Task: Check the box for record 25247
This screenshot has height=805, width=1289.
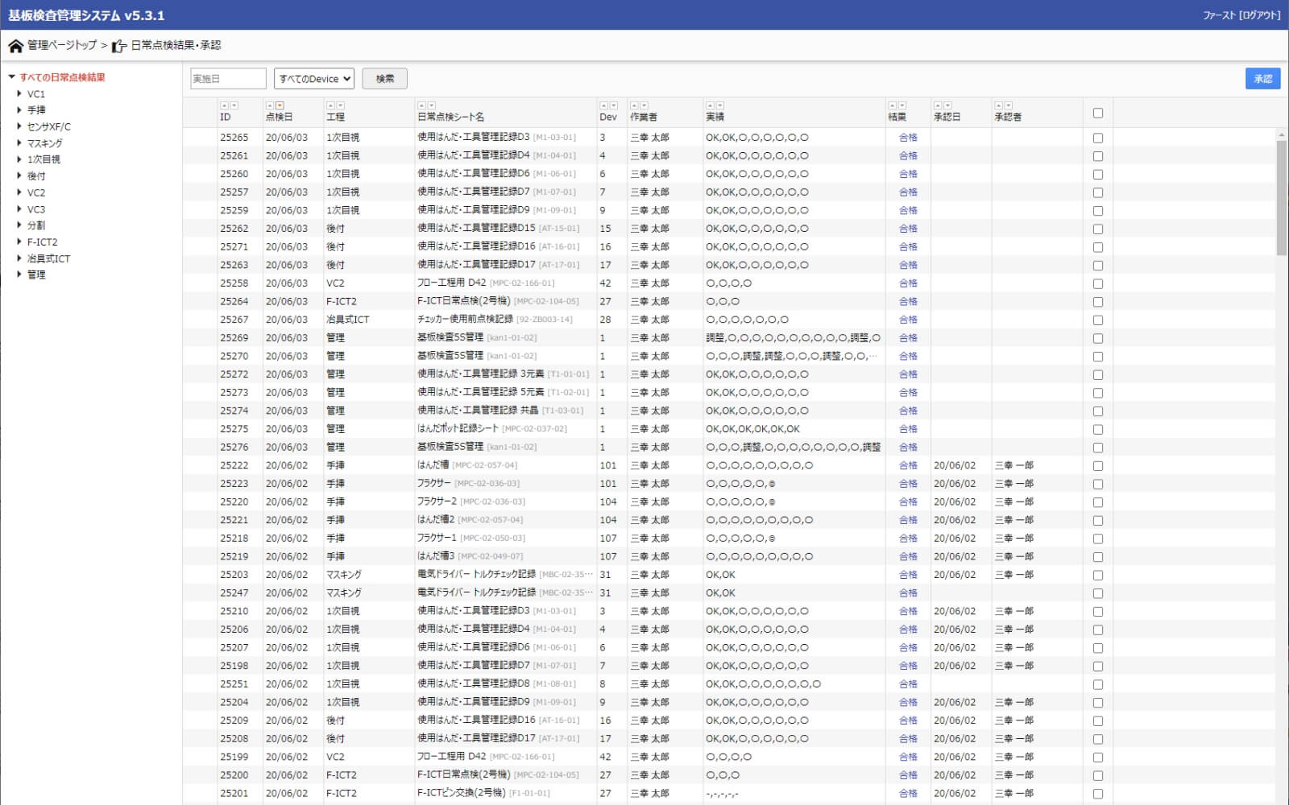Action: click(x=1097, y=593)
